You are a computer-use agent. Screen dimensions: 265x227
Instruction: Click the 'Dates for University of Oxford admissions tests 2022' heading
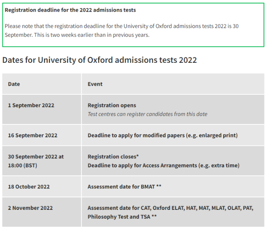click(100, 60)
